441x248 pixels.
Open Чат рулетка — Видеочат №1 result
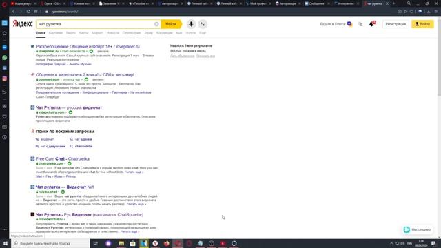tap(65, 187)
